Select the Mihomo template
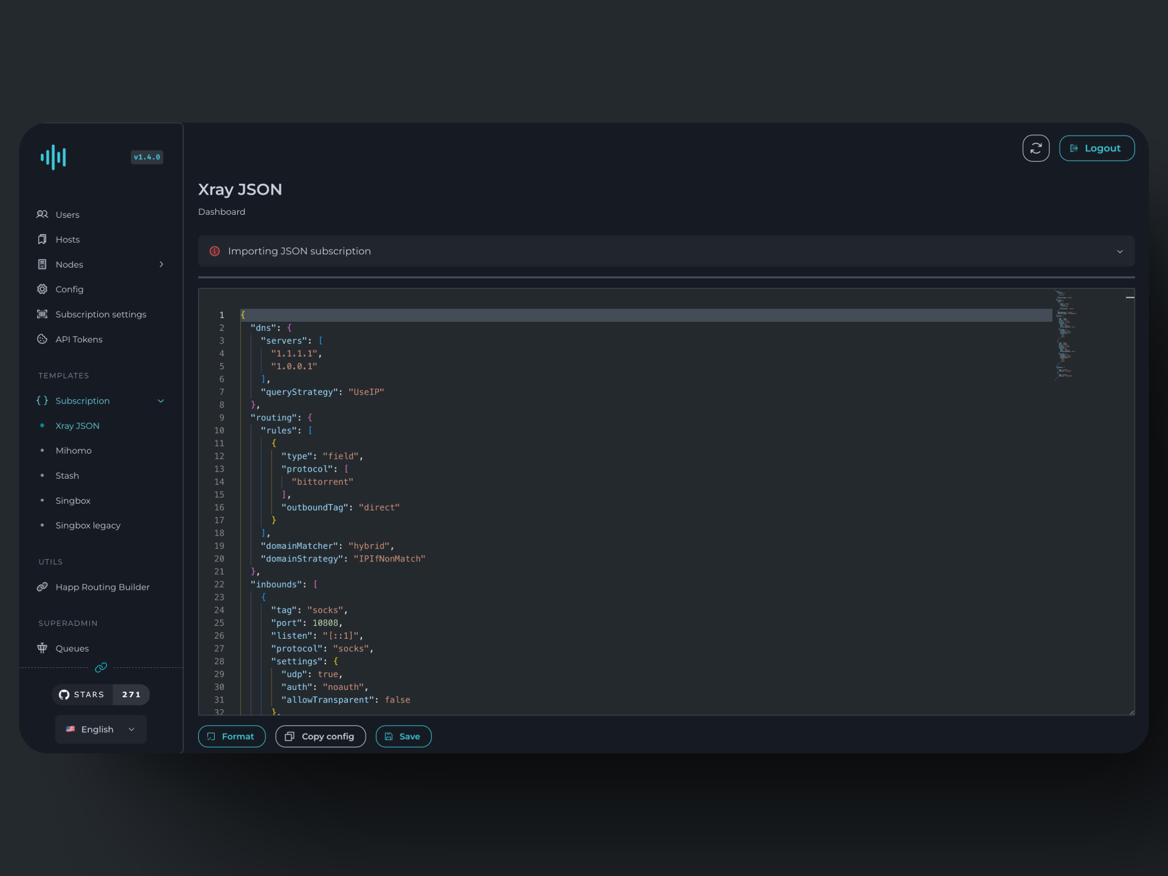1168x876 pixels. (x=74, y=450)
